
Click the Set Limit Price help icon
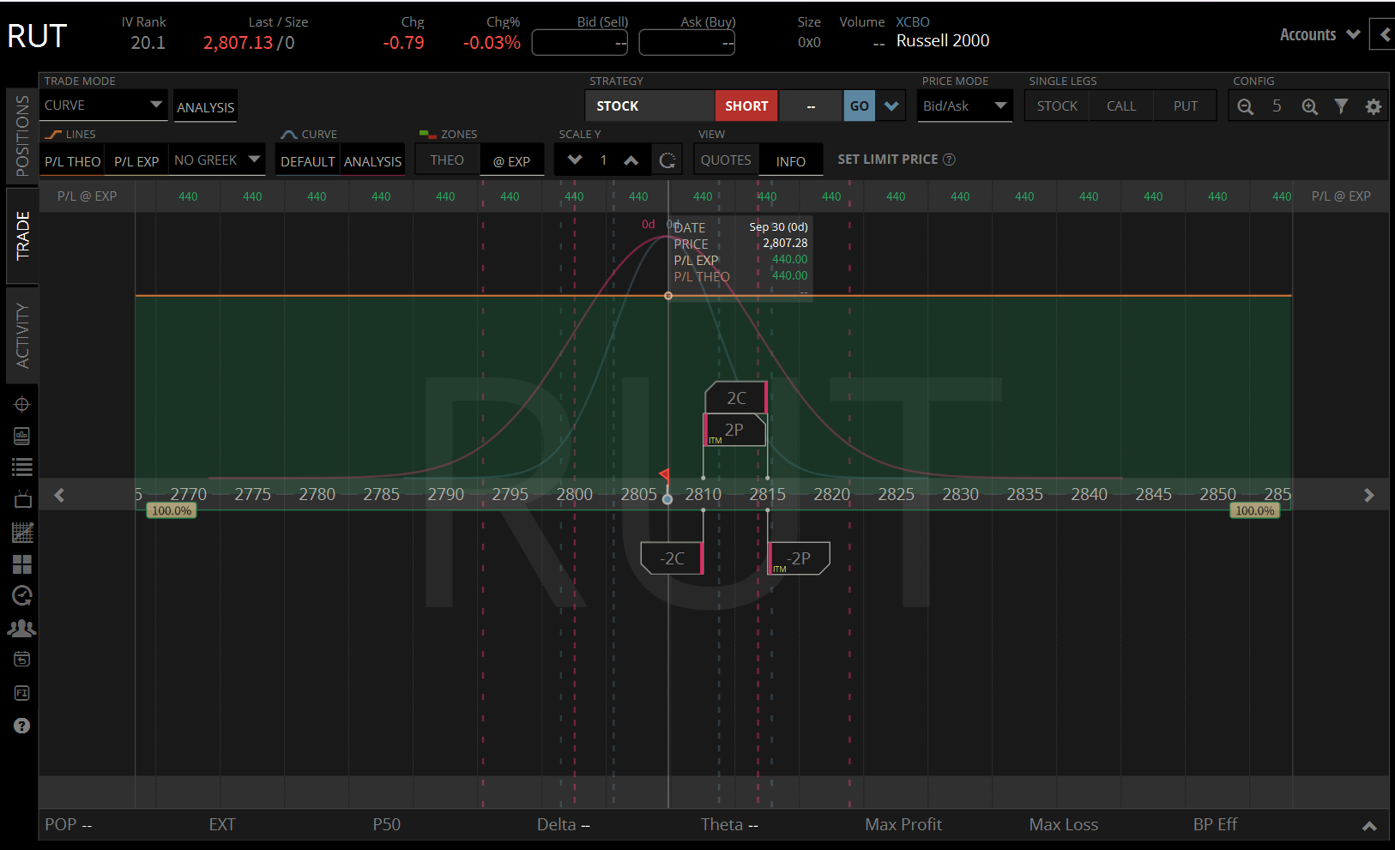tap(949, 160)
